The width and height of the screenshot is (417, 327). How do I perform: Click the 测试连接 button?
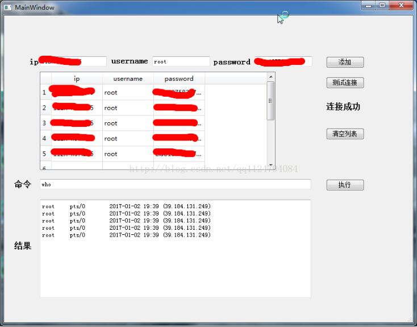345,82
